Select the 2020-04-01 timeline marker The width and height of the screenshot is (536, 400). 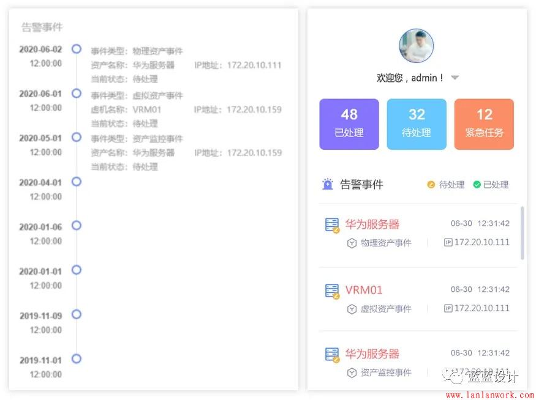(77, 182)
